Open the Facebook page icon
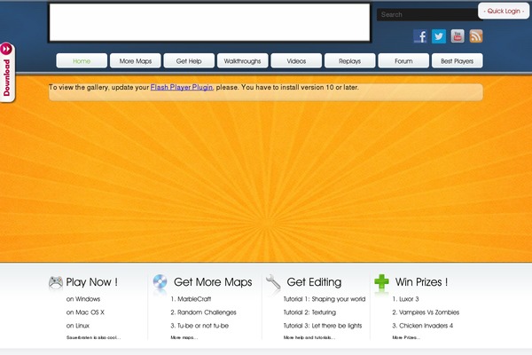The width and height of the screenshot is (532, 355). tap(419, 36)
